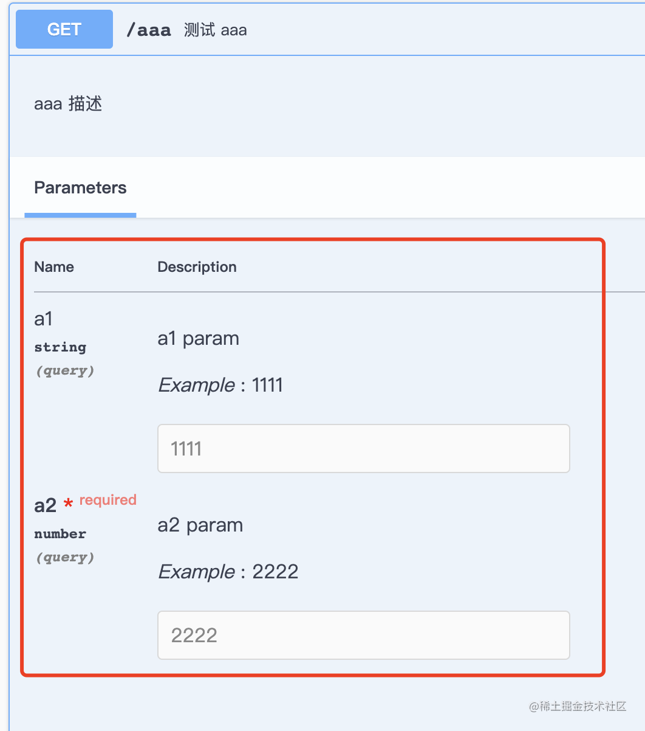The width and height of the screenshot is (645, 731).
Task: Focus the a2 input field showing 2222
Action: (x=363, y=636)
